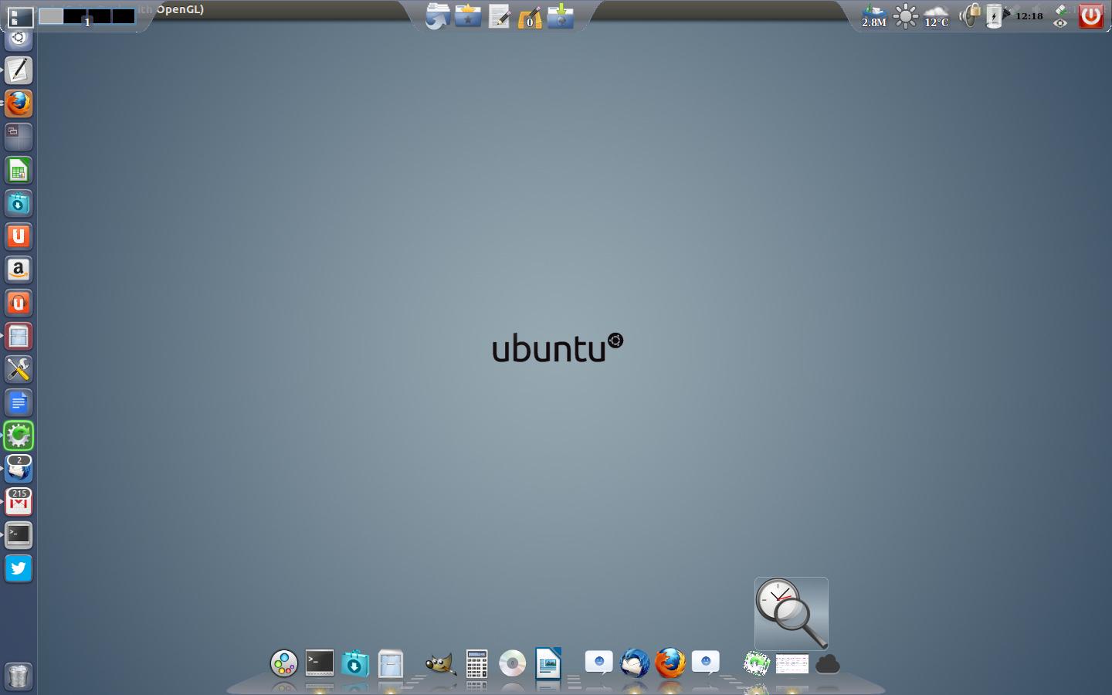Open the 12°C weather applet
The height and width of the screenshot is (695, 1112).
(x=936, y=15)
